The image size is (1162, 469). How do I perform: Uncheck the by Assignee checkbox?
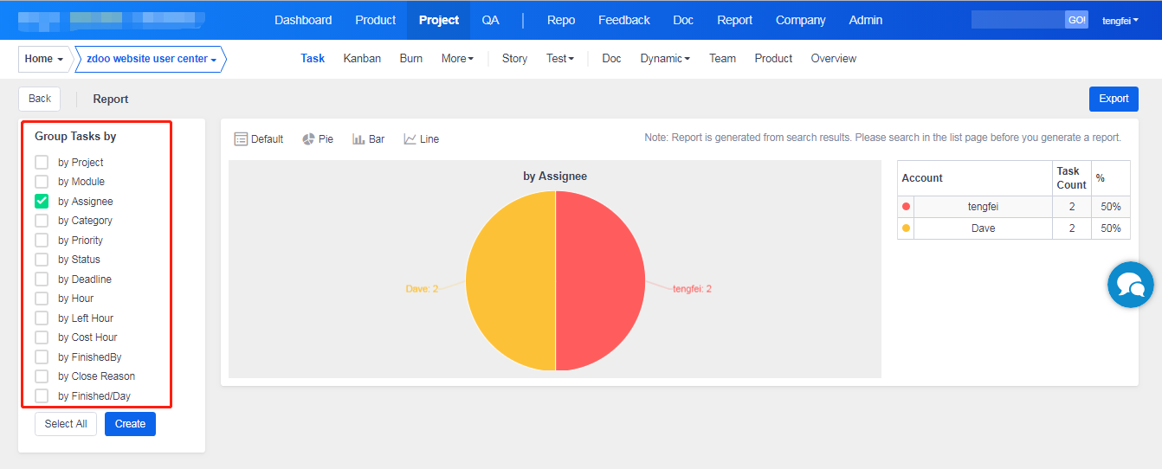point(42,202)
